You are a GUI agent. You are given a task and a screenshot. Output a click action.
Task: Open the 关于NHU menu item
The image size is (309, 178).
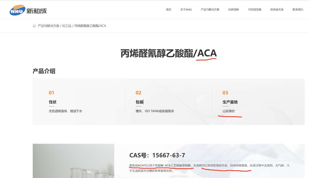pyautogui.click(x=186, y=9)
